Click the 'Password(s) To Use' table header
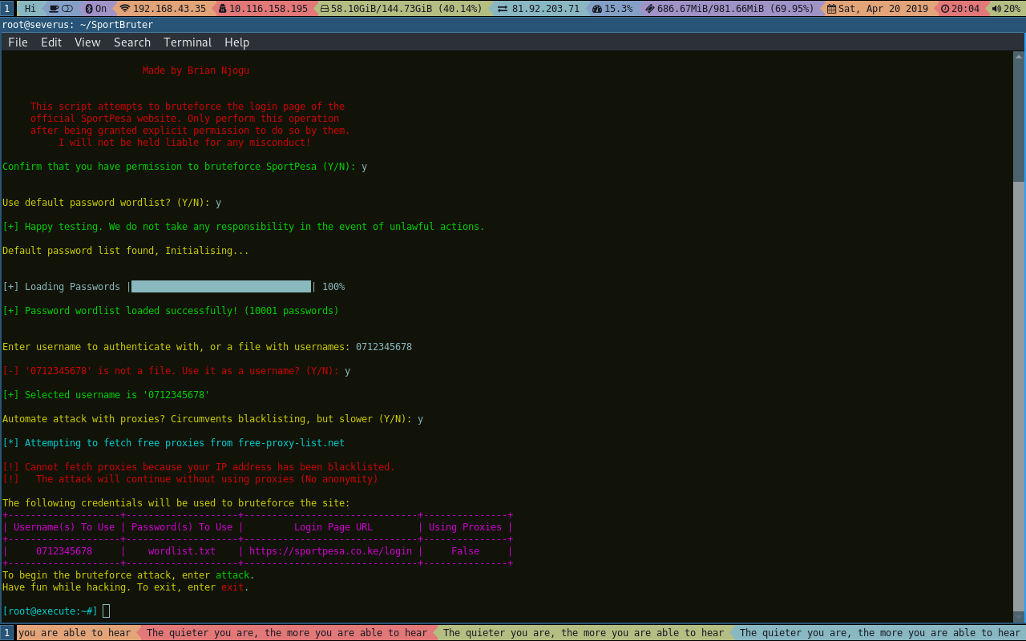The height and width of the screenshot is (641, 1026). click(x=182, y=527)
